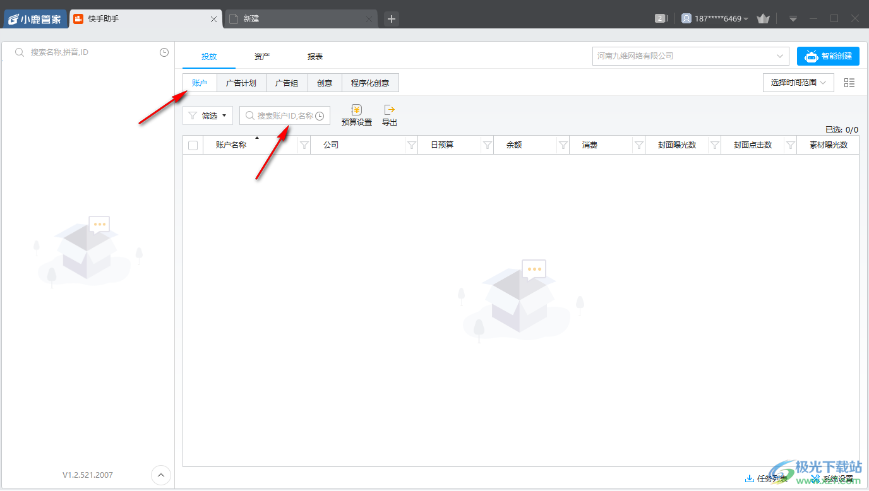869x491 pixels.
Task: Select the 投放 tab
Action: (209, 57)
